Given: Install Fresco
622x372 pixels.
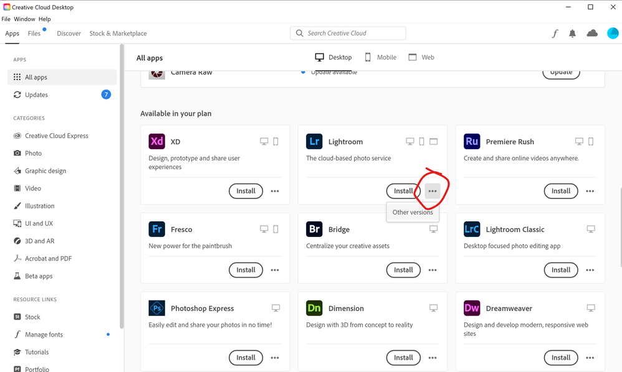Looking at the screenshot, I should point(246,270).
